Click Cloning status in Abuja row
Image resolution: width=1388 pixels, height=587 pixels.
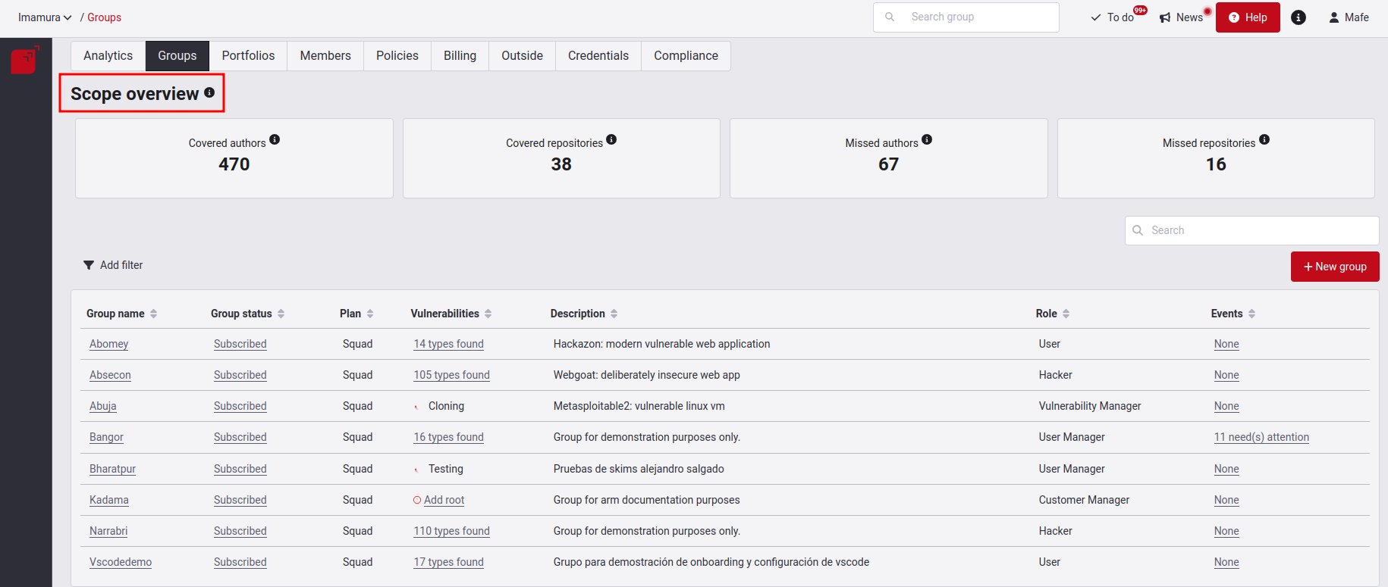pyautogui.click(x=446, y=406)
